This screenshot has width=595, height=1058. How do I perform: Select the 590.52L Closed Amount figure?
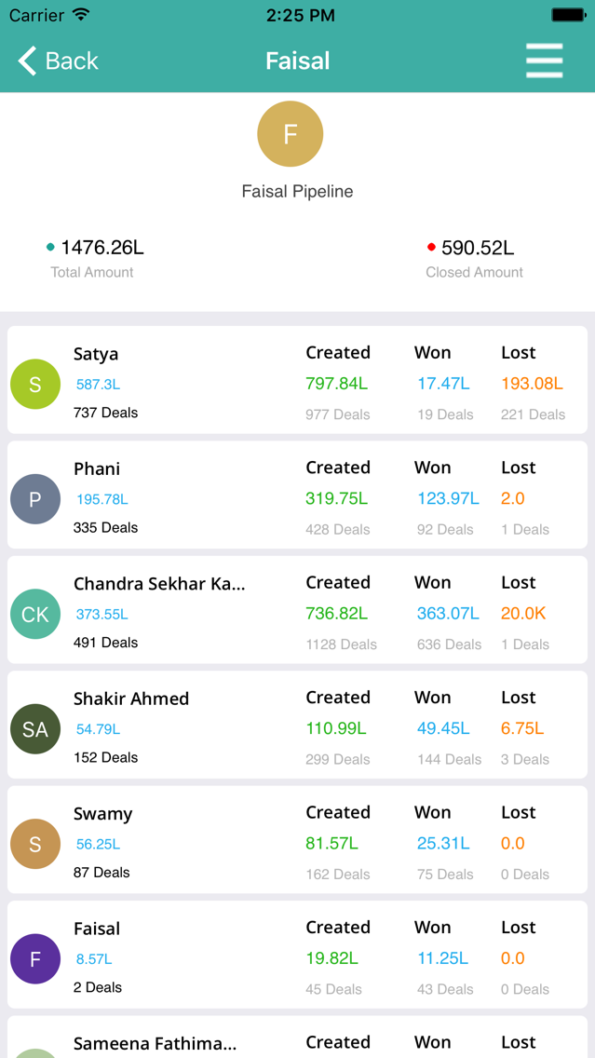[x=478, y=248]
